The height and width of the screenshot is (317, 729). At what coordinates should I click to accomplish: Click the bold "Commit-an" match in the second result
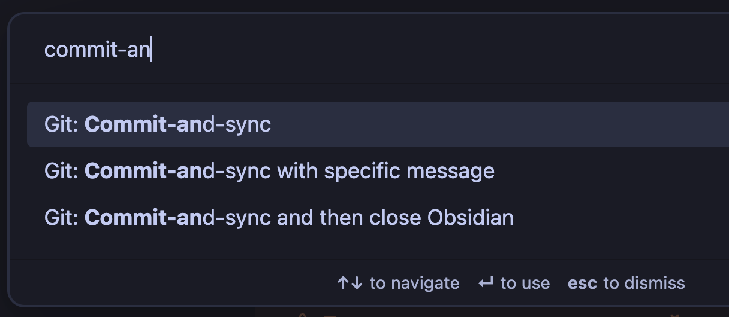pyautogui.click(x=144, y=171)
